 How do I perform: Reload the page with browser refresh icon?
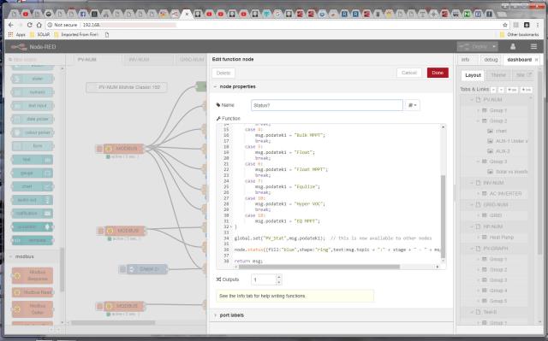[x=29, y=25]
